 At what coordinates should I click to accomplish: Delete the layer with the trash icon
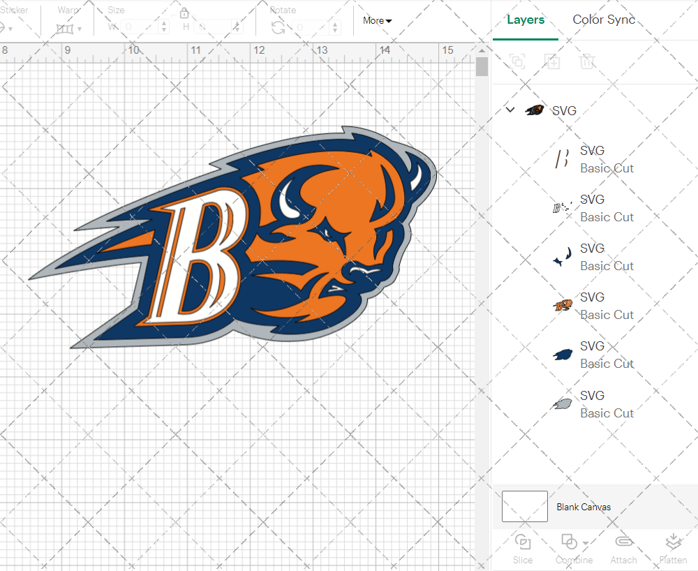tap(587, 61)
